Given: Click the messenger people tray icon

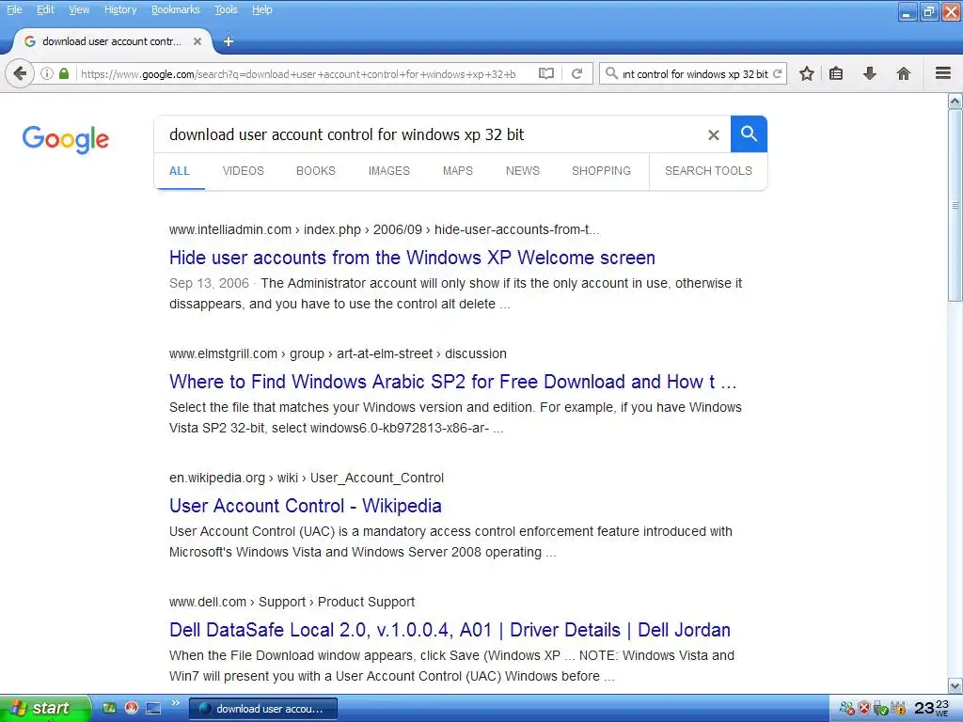Looking at the screenshot, I should (x=847, y=708).
